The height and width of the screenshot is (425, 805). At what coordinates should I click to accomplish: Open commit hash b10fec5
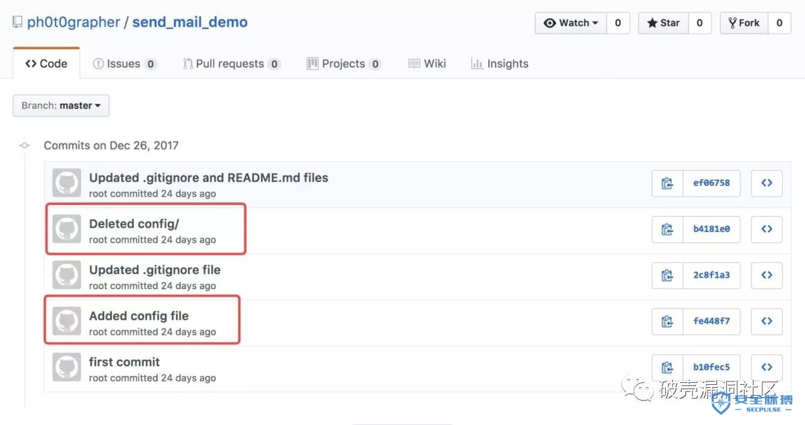(x=711, y=367)
